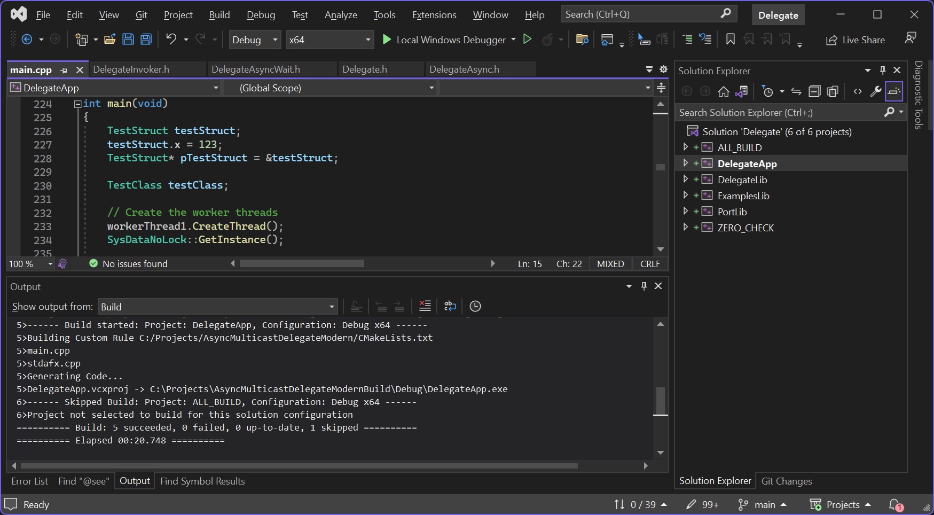
Task: Open the new item toolbar icon
Action: click(82, 40)
